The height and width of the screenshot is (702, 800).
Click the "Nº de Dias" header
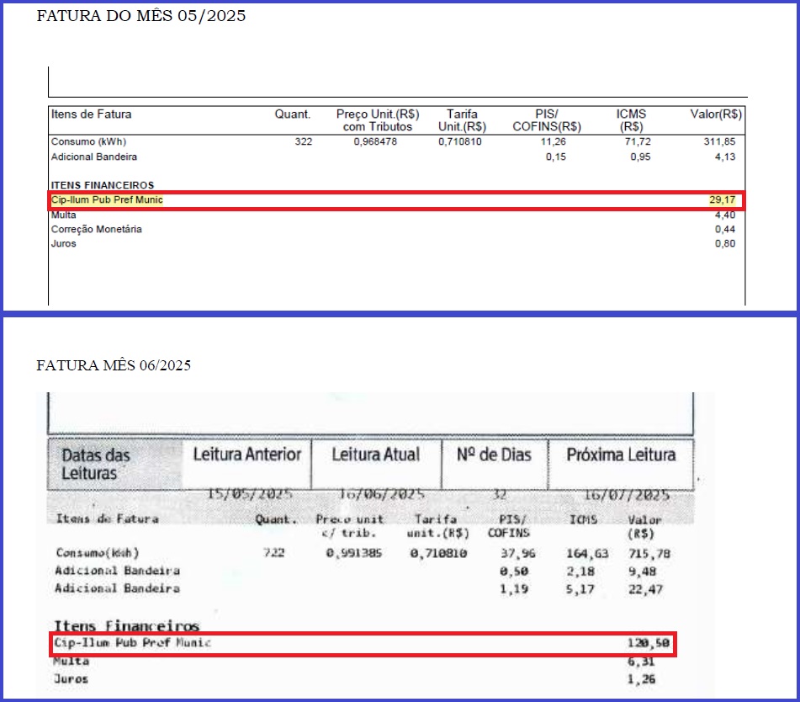coord(494,455)
